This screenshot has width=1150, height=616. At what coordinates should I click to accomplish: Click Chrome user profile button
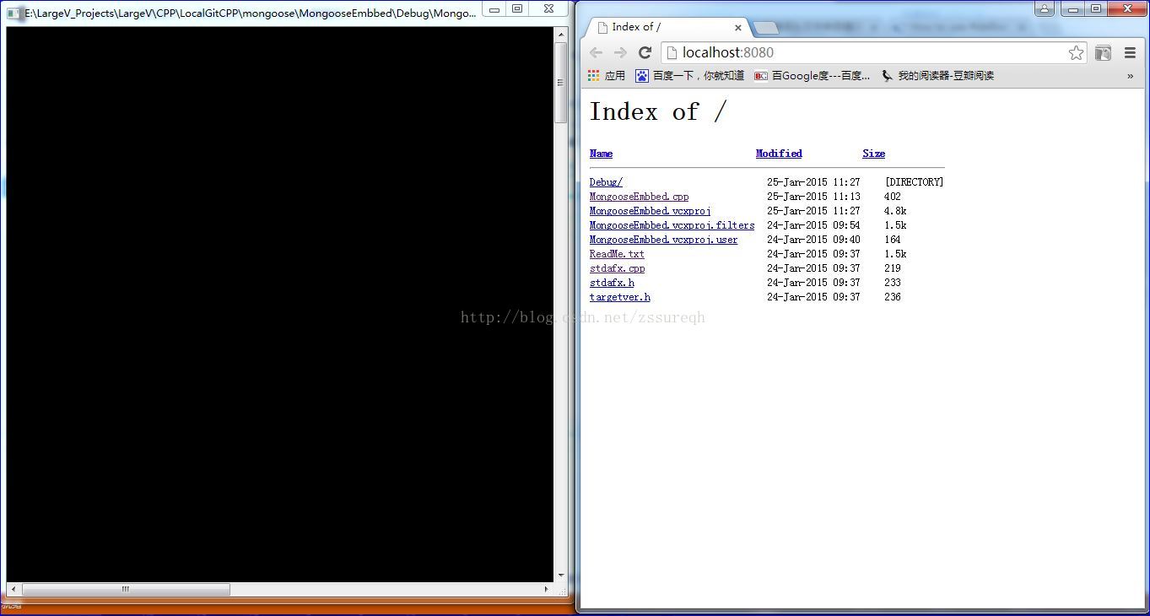tap(1045, 8)
